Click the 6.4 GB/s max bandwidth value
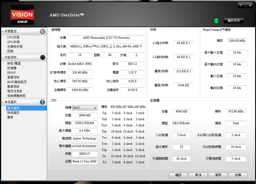 (84, 131)
